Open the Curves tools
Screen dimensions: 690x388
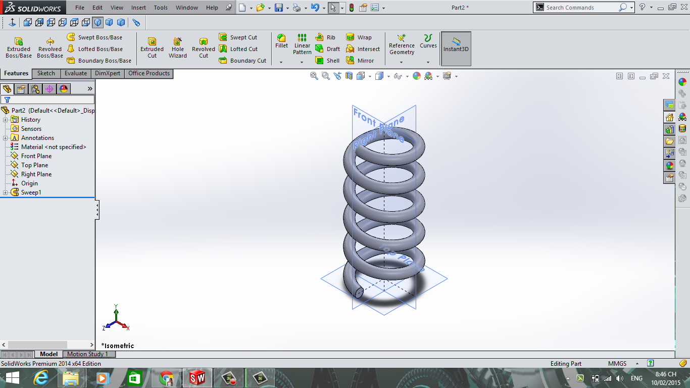point(428,41)
